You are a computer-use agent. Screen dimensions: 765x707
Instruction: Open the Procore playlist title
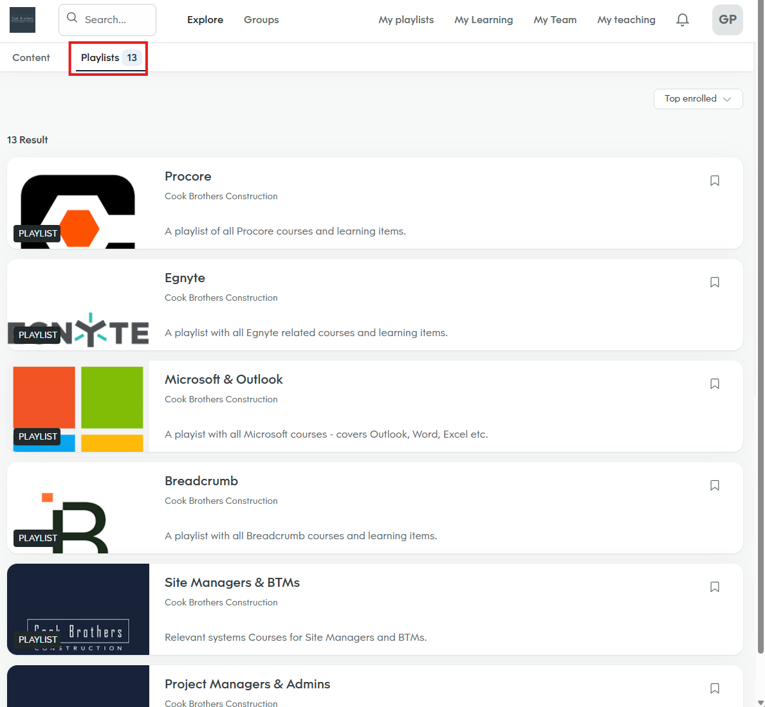click(x=188, y=176)
